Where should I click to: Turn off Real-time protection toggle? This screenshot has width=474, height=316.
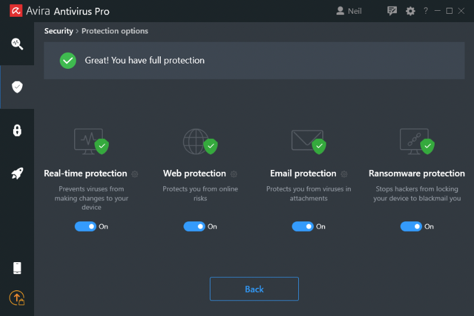click(x=85, y=226)
